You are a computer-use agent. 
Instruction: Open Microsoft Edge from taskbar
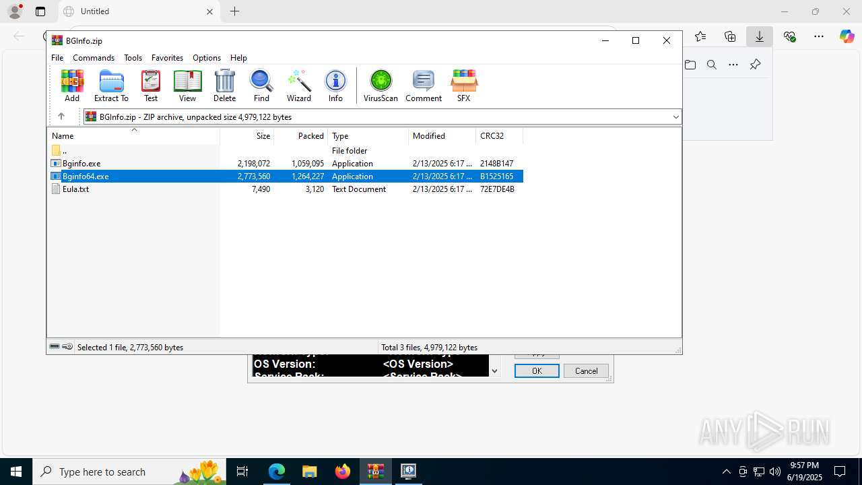click(x=277, y=472)
